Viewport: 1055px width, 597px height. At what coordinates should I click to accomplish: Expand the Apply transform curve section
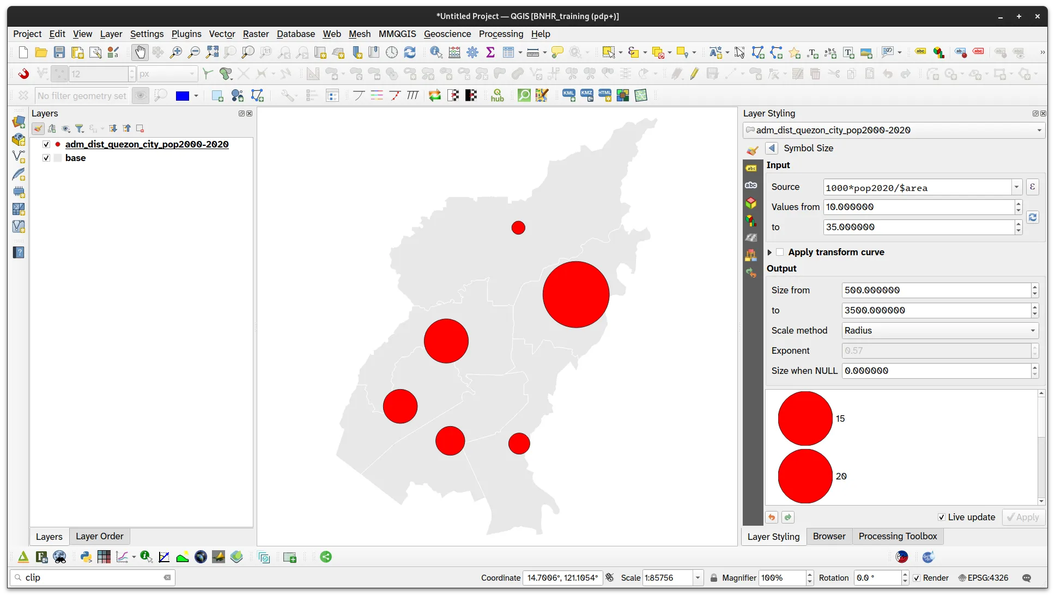769,252
